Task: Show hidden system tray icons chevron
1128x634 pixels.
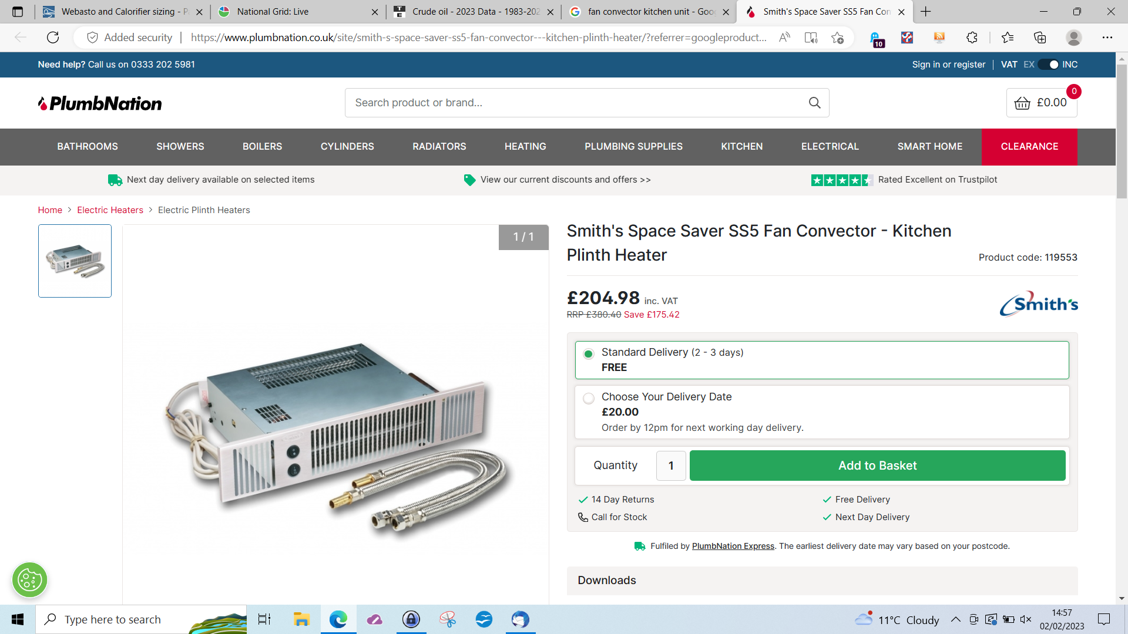Action: [956, 619]
